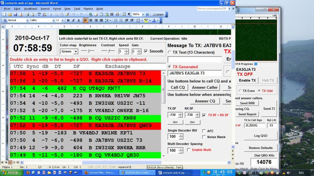Image resolution: width=314 pixels, height=176 pixels.
Task: Expand the Calibri font name dropdown
Action: point(53,20)
